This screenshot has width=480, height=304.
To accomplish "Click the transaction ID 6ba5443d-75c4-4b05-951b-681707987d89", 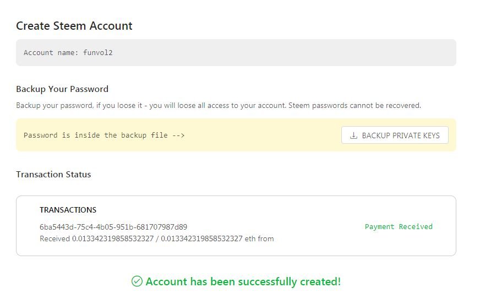I will [x=113, y=227].
